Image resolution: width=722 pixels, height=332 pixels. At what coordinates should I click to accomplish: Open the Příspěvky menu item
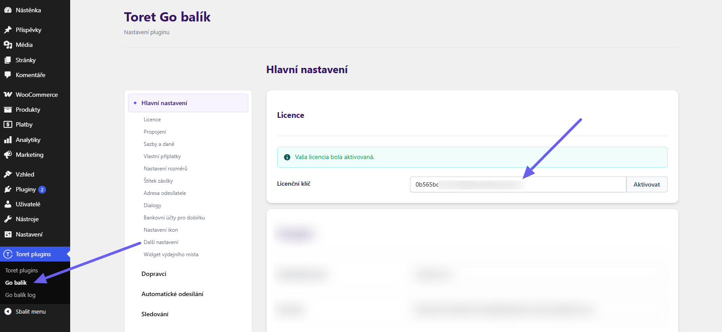[x=35, y=30]
